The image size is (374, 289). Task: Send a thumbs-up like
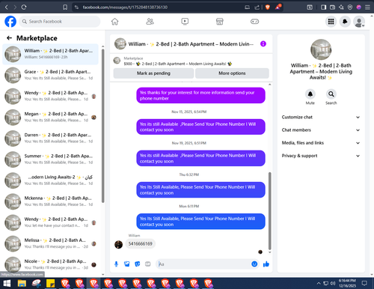(266, 264)
